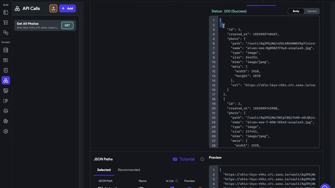Click the "height": 2878 line
This screenshot has height=188, width=335.
pos(248,76)
